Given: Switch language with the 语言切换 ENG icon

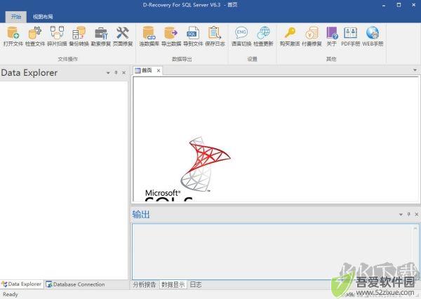Looking at the screenshot, I should (241, 36).
